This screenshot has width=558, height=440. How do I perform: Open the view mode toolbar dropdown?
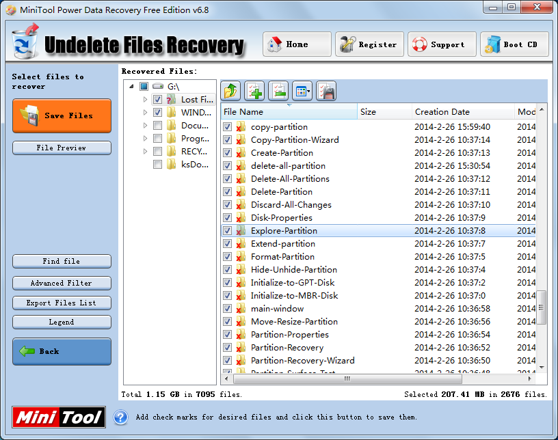pos(302,91)
